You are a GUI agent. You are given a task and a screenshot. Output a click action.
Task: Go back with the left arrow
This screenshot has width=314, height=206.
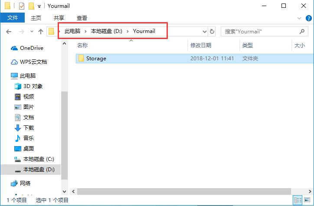click(9, 32)
